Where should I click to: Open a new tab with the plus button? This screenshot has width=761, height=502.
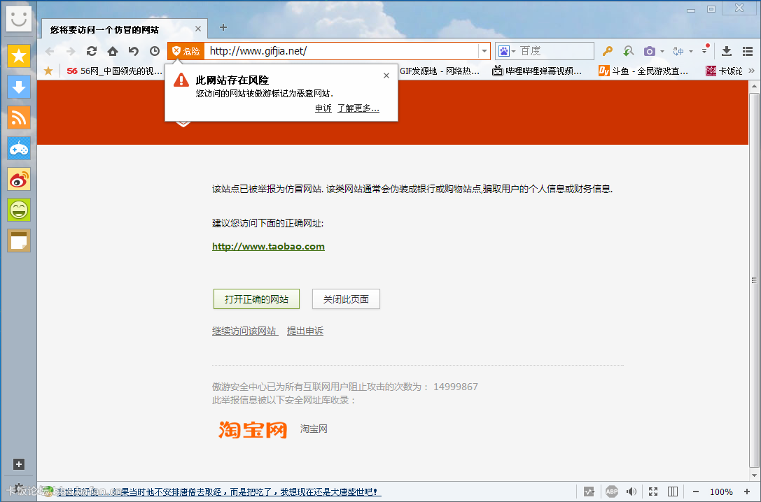click(223, 28)
